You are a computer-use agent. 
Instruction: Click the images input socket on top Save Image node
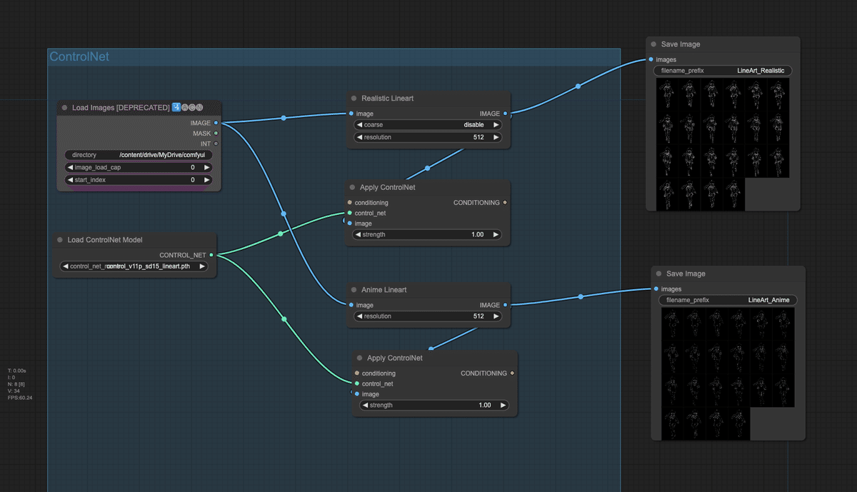tap(650, 59)
